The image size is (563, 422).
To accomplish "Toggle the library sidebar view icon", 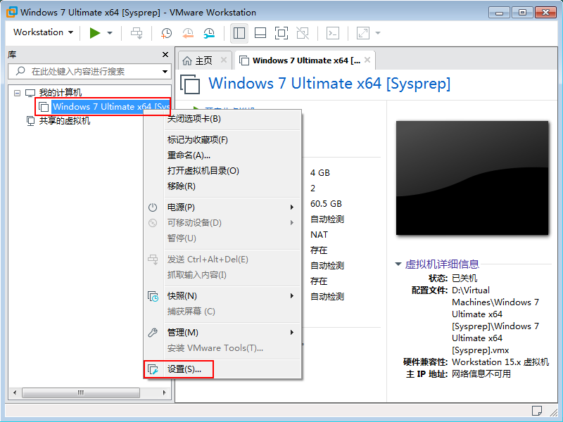I will pyautogui.click(x=239, y=33).
